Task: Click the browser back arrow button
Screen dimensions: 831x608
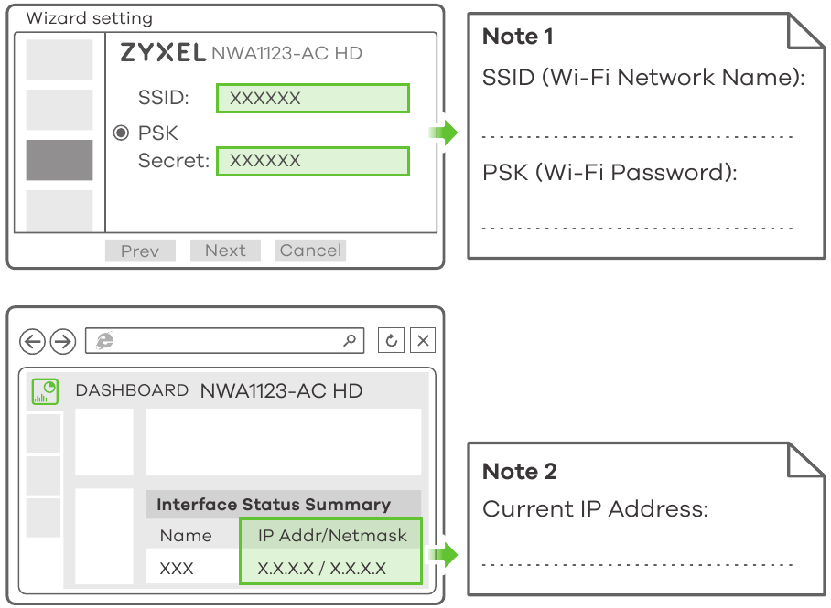Action: (x=33, y=342)
